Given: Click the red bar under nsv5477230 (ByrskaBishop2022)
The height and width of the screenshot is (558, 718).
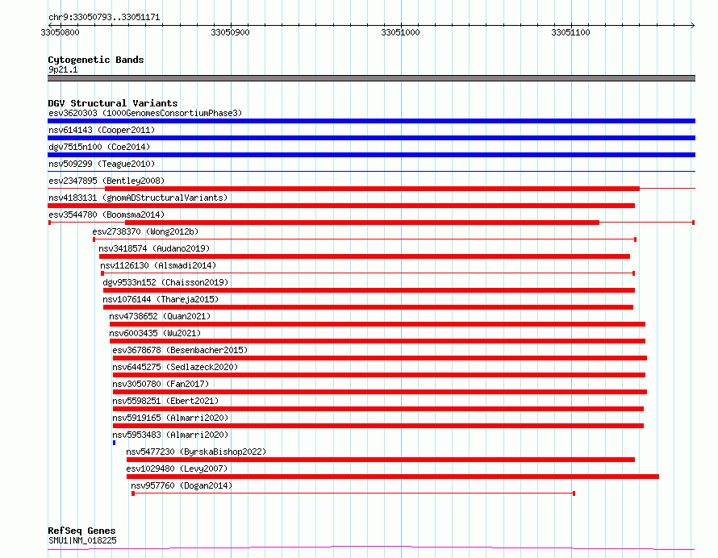Looking at the screenshot, I should tap(381, 460).
